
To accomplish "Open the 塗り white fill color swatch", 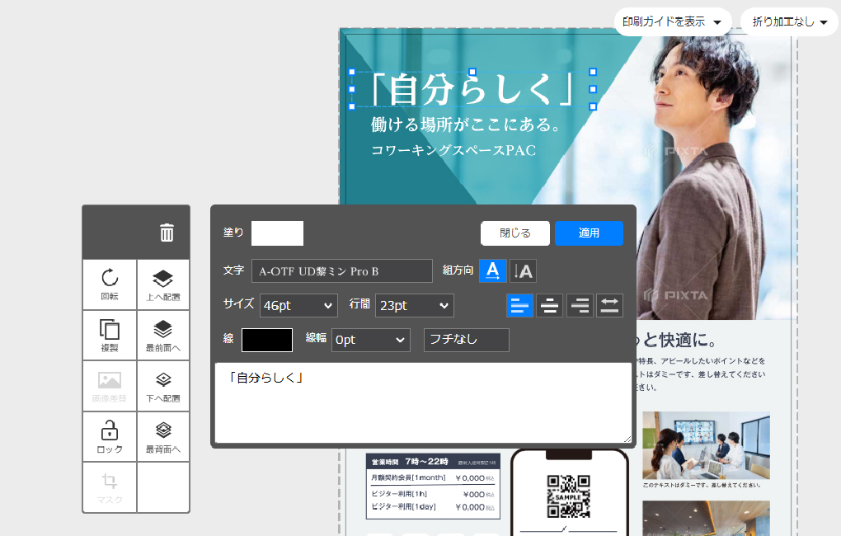I will [x=277, y=233].
